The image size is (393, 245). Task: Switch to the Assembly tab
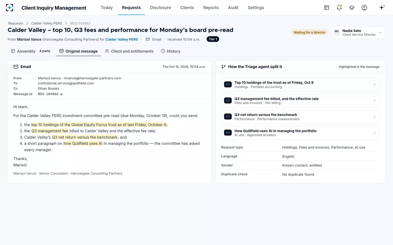click(x=31, y=51)
